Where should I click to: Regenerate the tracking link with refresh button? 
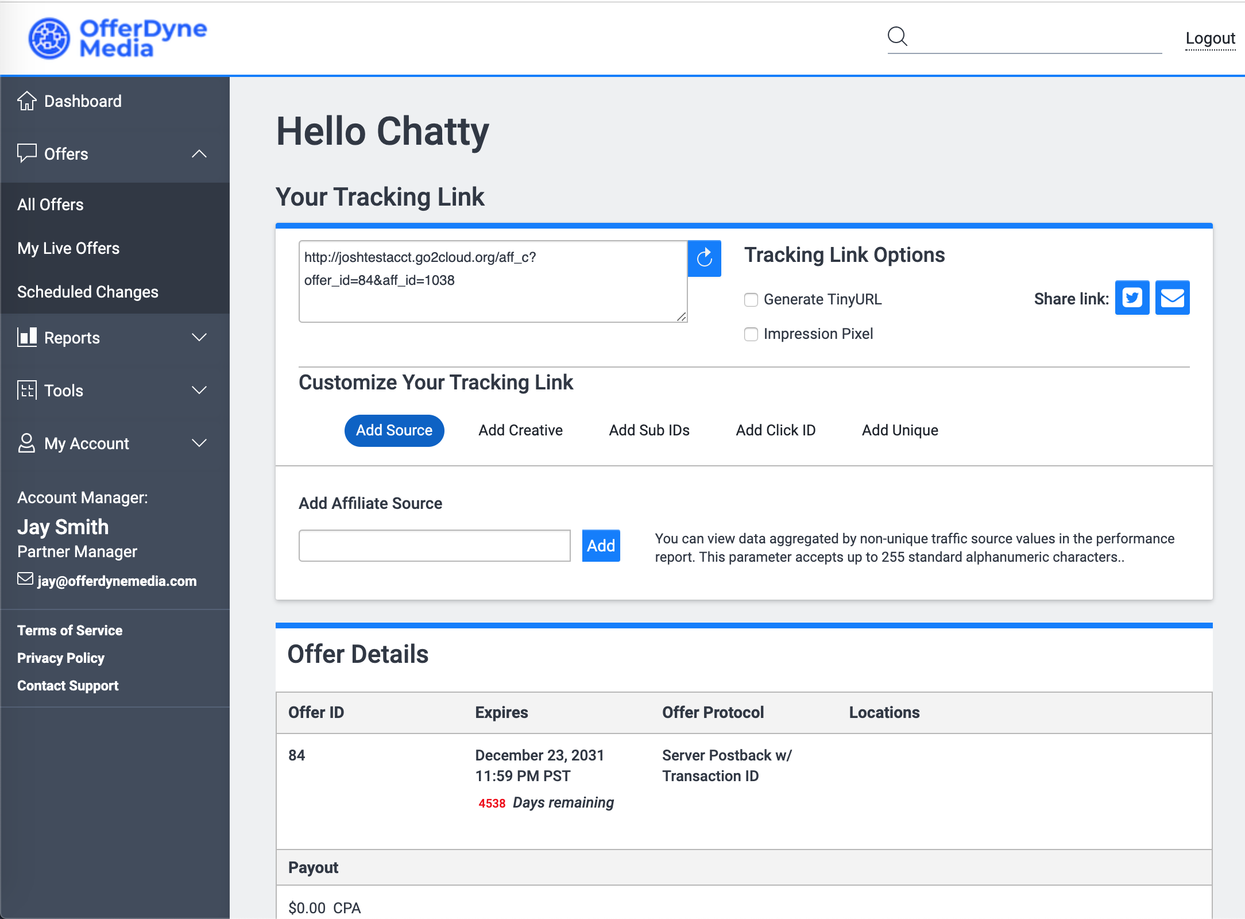[x=705, y=258]
